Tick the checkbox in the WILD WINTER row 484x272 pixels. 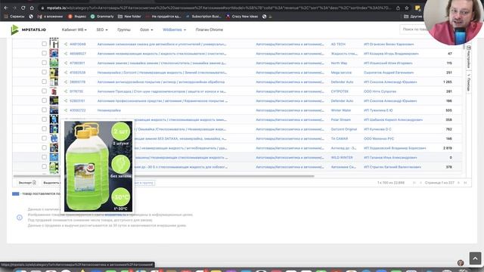point(44,157)
